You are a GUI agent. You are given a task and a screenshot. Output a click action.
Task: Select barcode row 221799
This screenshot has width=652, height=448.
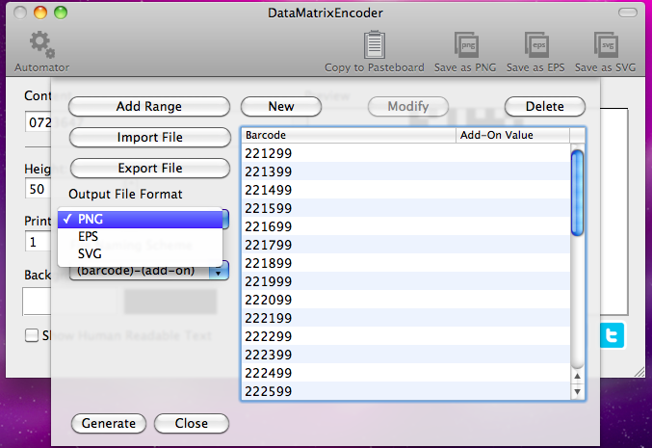tap(405, 245)
